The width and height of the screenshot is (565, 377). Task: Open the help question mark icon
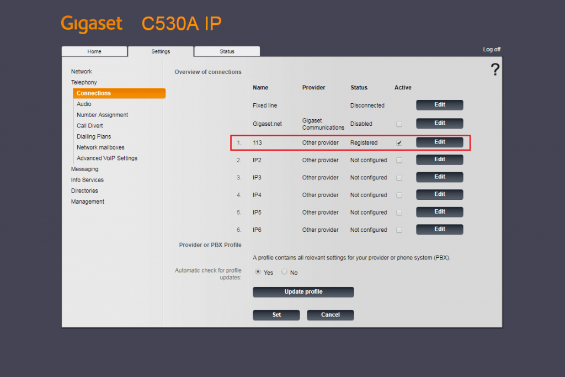click(495, 69)
